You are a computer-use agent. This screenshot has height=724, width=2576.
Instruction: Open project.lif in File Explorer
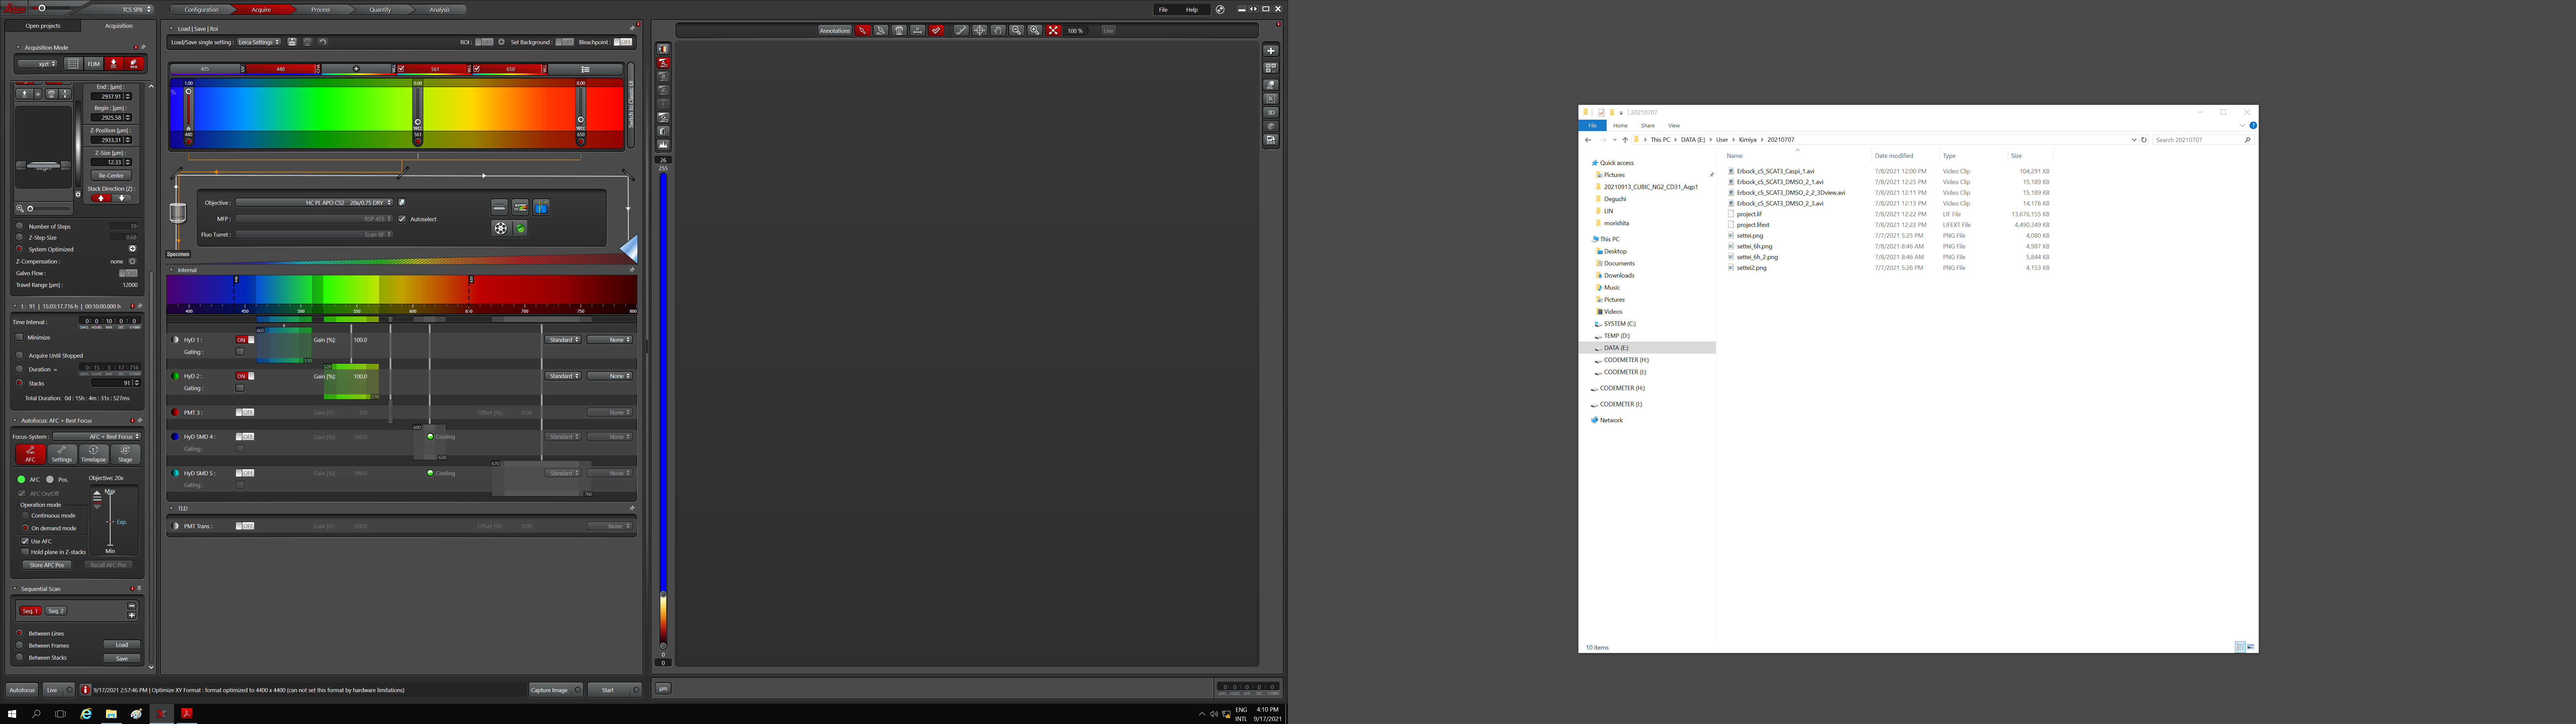tap(1749, 214)
